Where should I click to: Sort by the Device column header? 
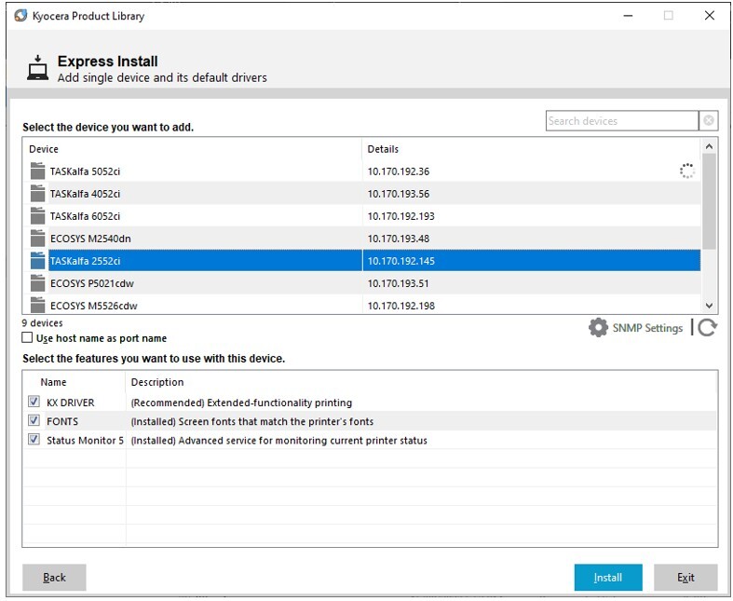coord(192,149)
